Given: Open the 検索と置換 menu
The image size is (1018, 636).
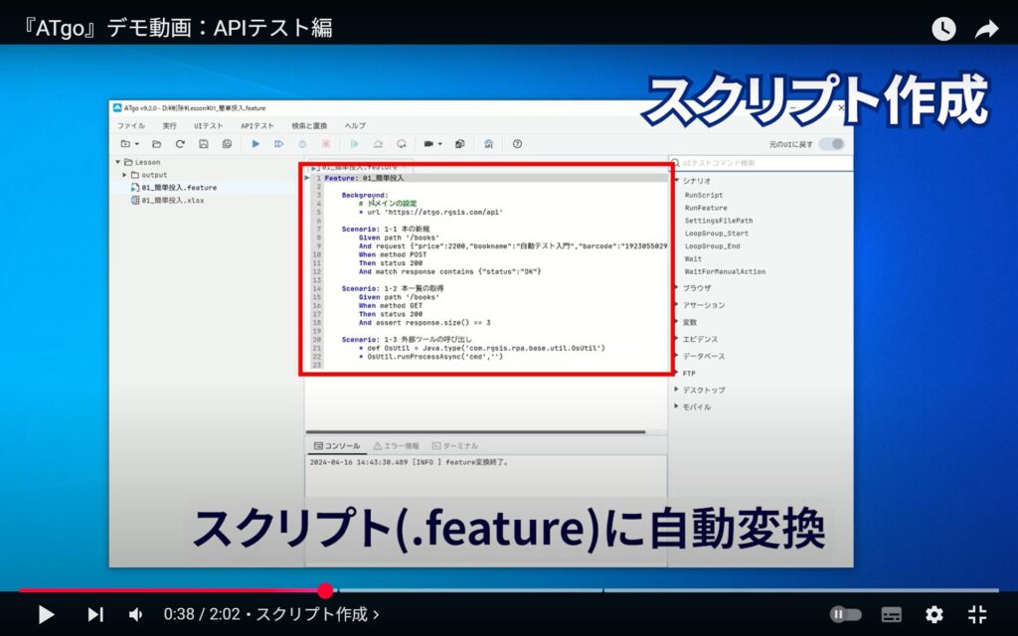Looking at the screenshot, I should tap(310, 126).
